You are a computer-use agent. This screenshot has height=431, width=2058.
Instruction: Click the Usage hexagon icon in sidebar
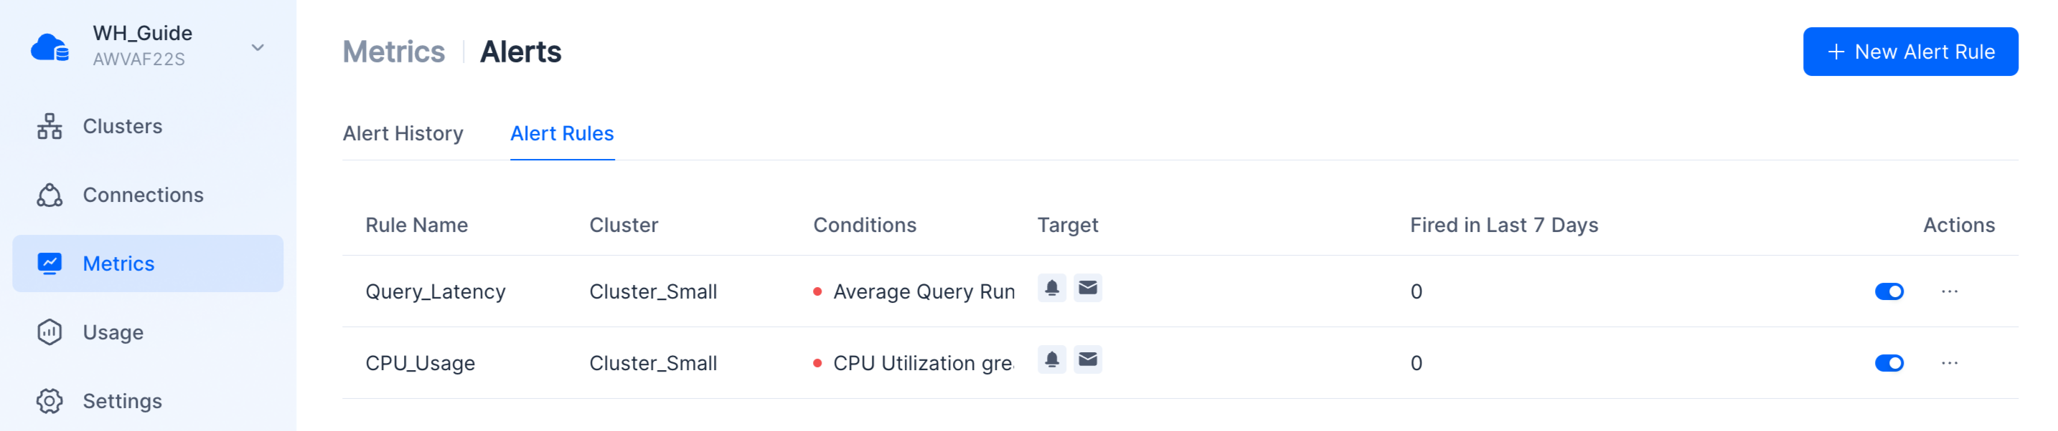[x=50, y=332]
